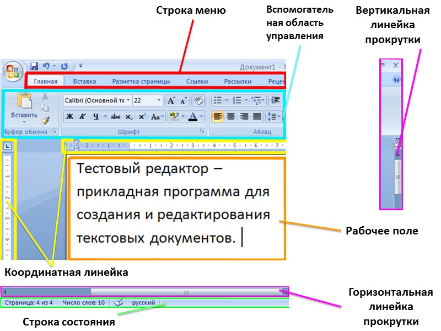Copy selection with the copy icon
Screen dimensions: 441x331
tap(45, 108)
